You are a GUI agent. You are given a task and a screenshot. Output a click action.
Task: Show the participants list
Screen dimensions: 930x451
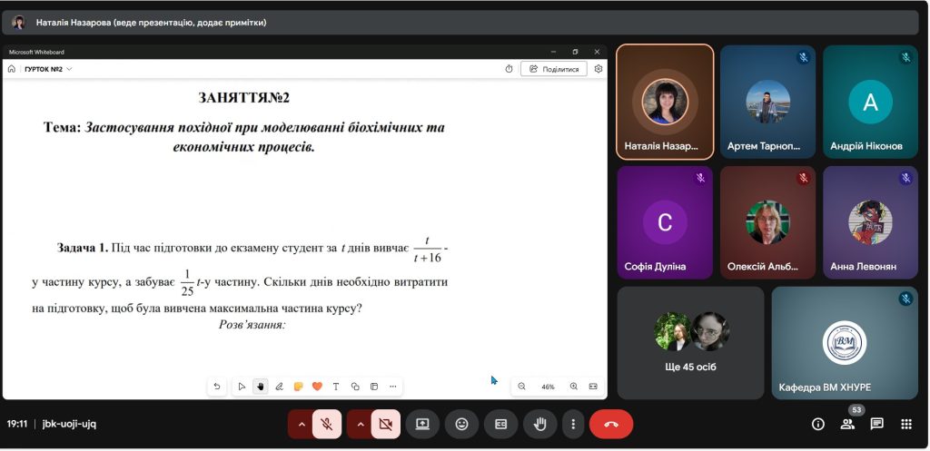pos(847,425)
